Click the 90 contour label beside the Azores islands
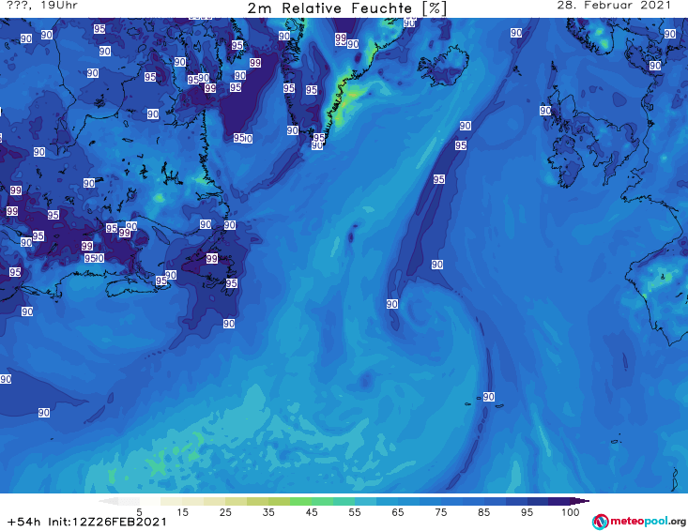 489,397
